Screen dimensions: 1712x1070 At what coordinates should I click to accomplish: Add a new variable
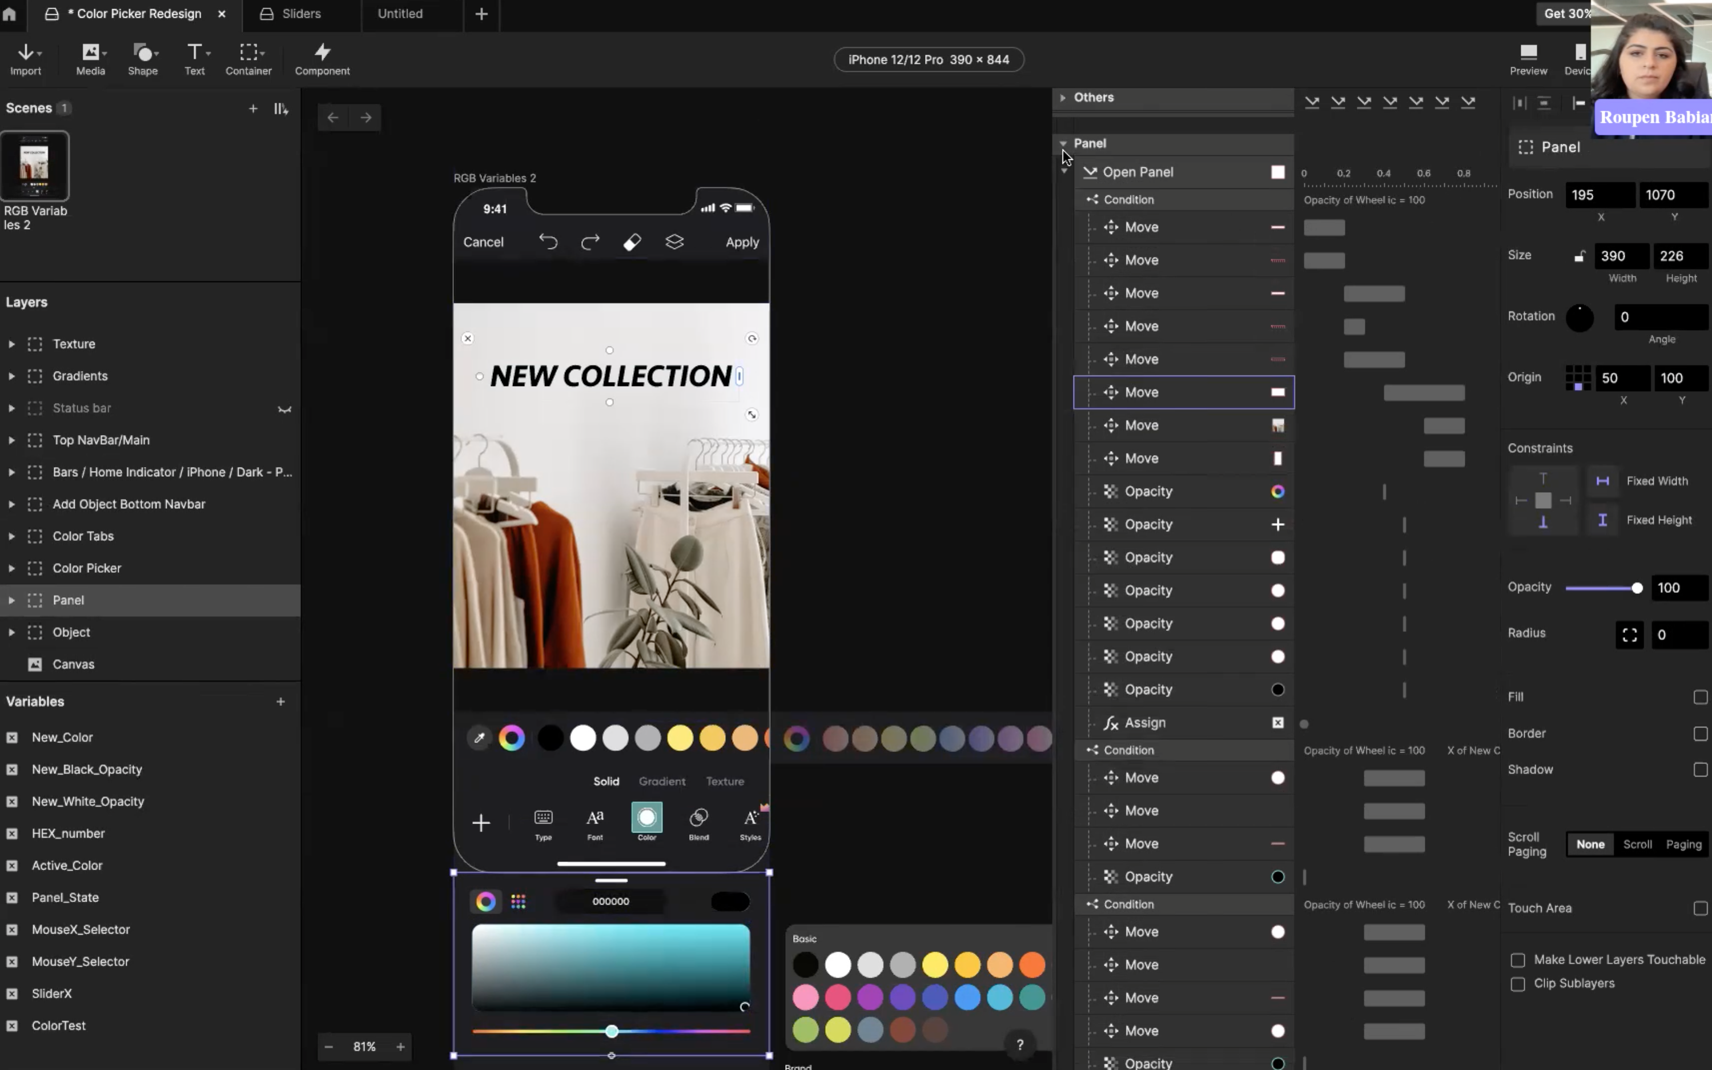(280, 701)
